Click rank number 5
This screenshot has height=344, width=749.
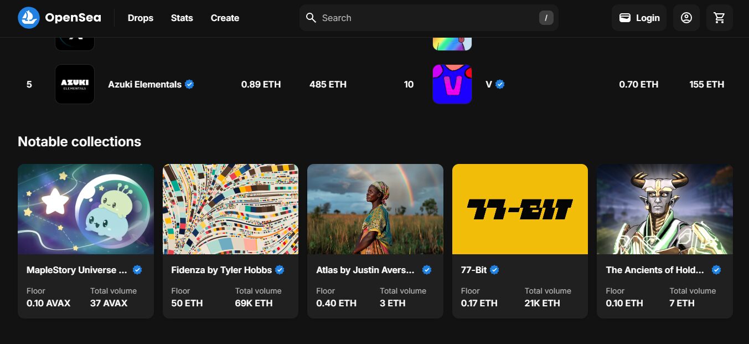tap(29, 84)
